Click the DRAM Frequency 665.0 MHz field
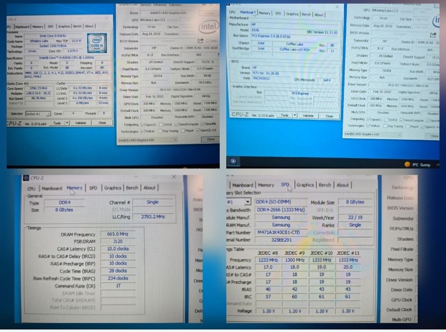446x332 pixels. click(x=118, y=234)
